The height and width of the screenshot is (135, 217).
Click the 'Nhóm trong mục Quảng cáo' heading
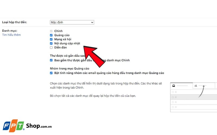pos(70,69)
